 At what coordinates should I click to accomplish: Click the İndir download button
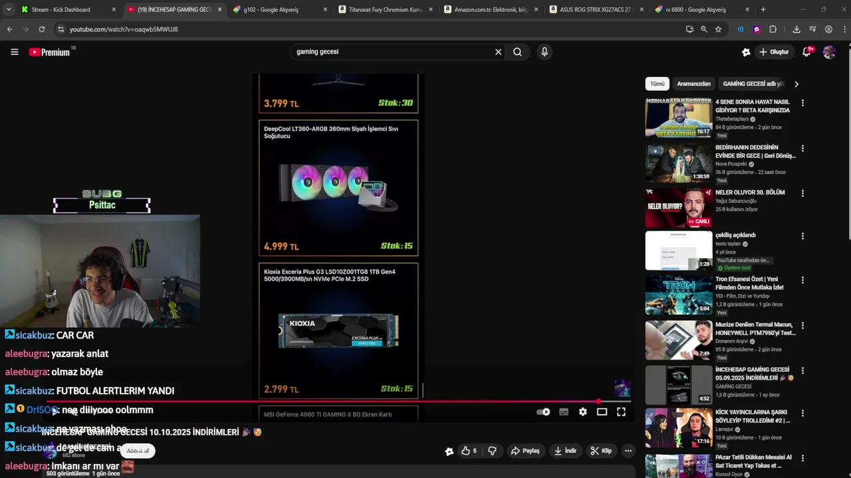click(x=565, y=451)
